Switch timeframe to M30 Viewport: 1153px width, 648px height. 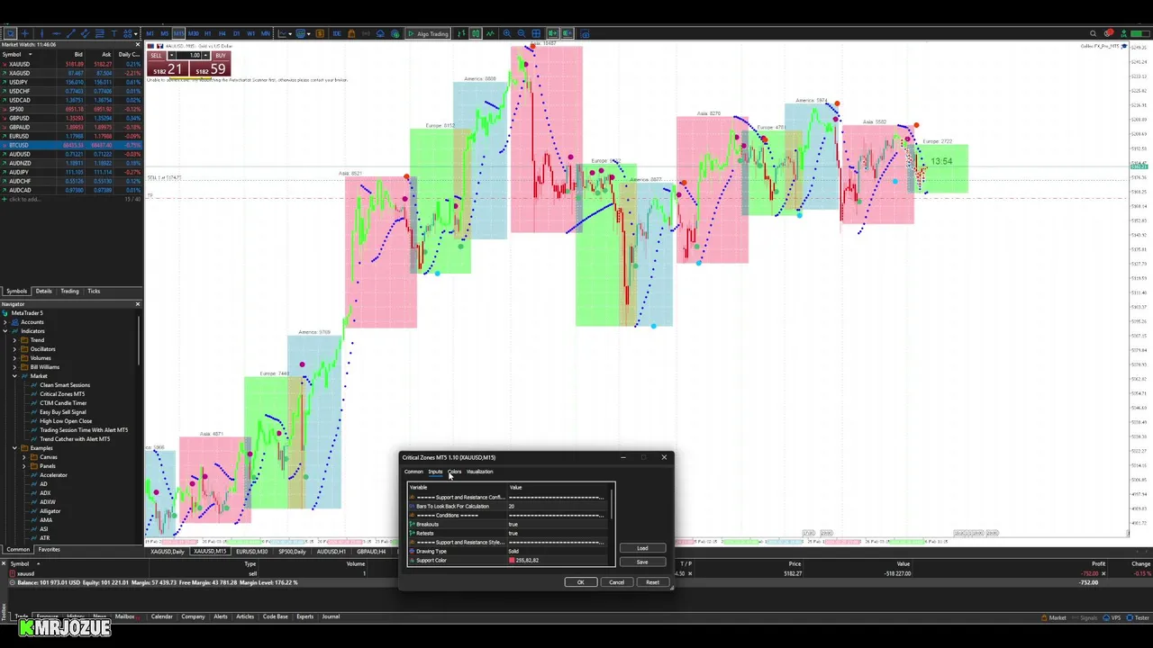(193, 33)
